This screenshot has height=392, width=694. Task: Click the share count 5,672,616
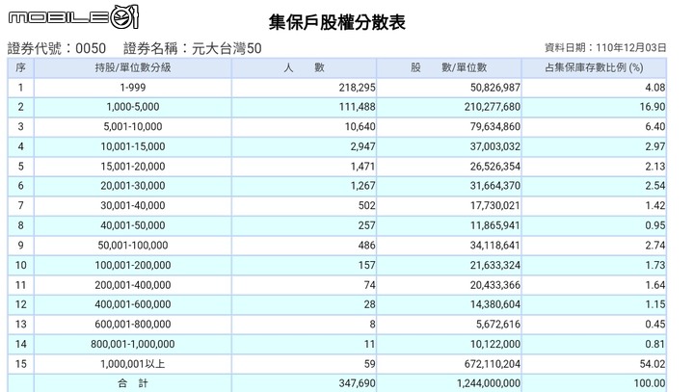click(x=498, y=325)
